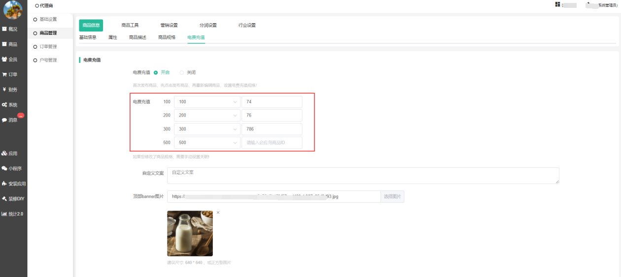Open 财务 finance sidebar icon

4,90
